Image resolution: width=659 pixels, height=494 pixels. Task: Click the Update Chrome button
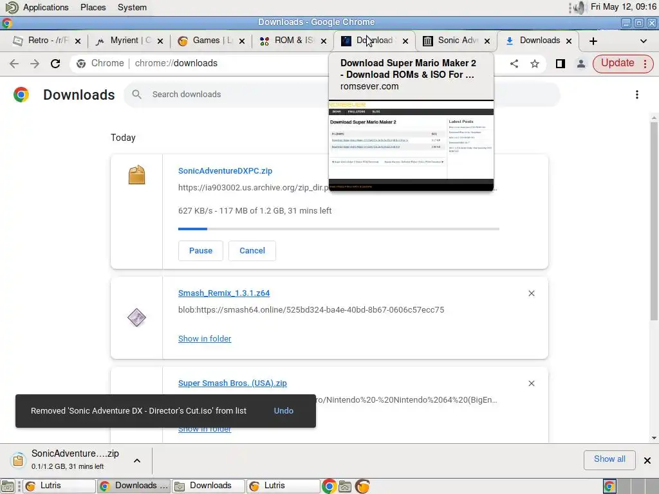(617, 63)
